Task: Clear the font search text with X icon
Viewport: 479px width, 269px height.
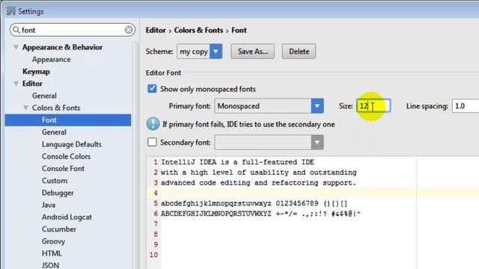Action: coord(129,30)
